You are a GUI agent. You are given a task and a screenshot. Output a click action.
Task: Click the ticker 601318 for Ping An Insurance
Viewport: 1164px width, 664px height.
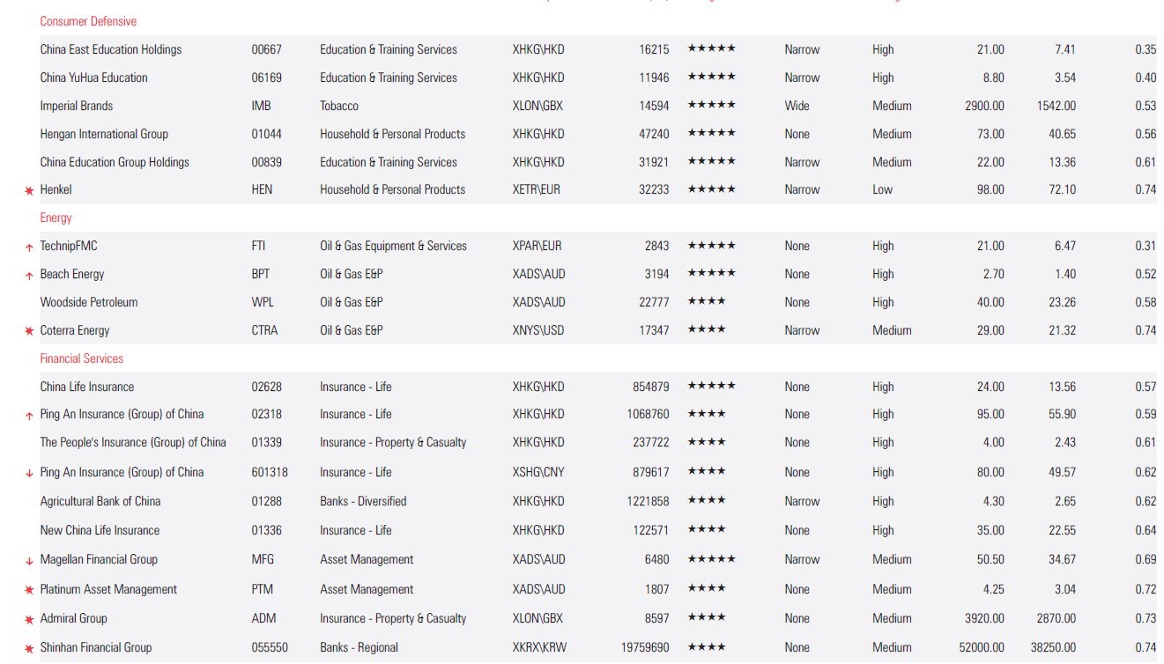pos(270,472)
